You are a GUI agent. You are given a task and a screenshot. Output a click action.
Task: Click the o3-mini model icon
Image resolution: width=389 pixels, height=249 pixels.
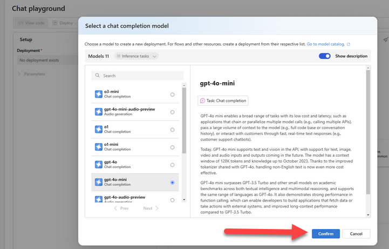point(99,94)
